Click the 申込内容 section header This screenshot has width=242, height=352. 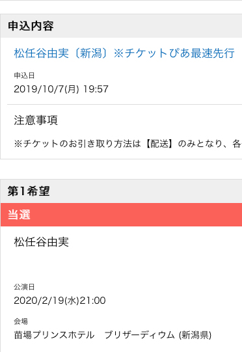coord(121,26)
